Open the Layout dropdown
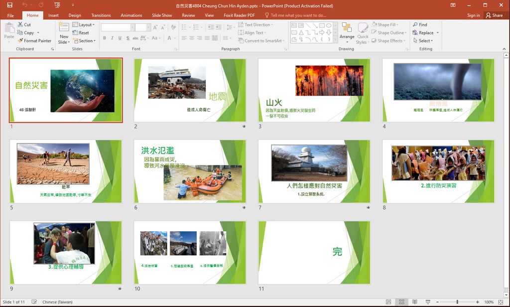 84,24
